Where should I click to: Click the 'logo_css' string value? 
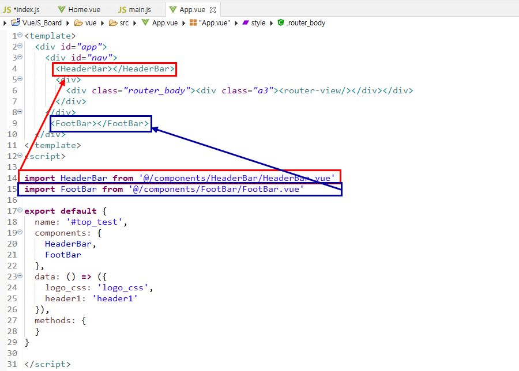[x=123, y=287]
